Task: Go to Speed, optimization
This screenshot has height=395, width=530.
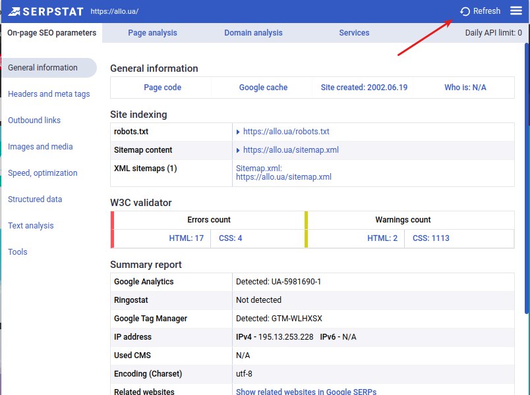Action: point(43,173)
